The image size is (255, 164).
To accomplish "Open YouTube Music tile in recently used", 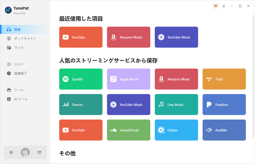I will 177,37.
